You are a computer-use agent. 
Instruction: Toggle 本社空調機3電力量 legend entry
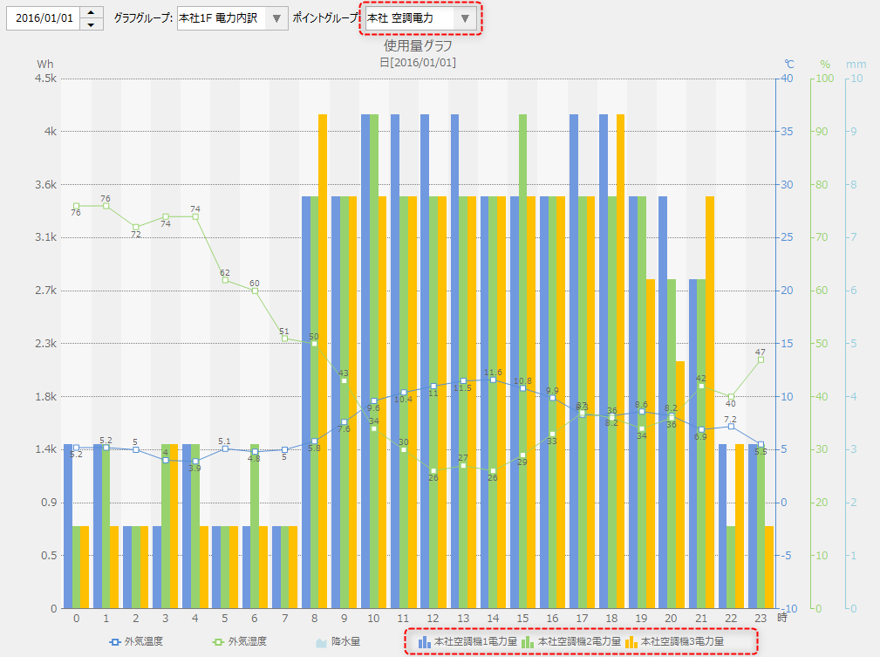(x=674, y=641)
